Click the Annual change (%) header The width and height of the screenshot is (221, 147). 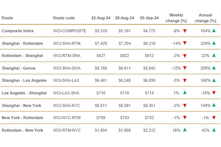point(205,18)
